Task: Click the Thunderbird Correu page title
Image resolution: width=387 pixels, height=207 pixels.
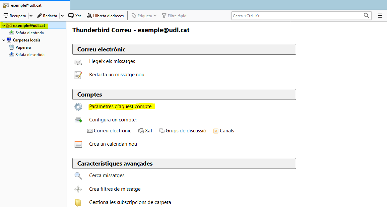Action: 131,30
